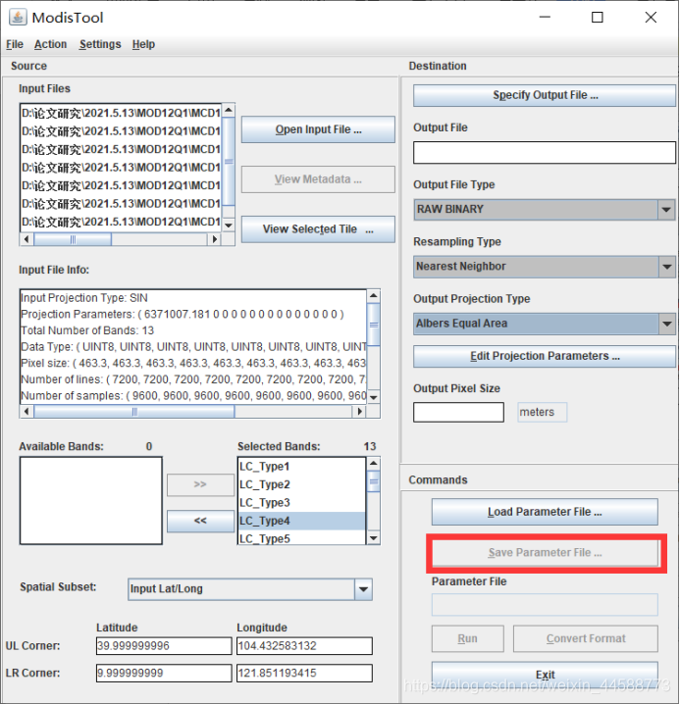Open the Settings menu
The width and height of the screenshot is (680, 704).
100,44
